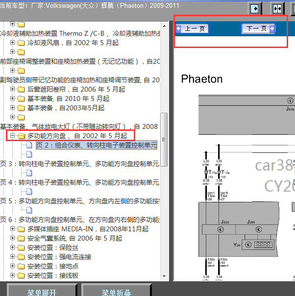Expand folder above 副驾驶员侧带记忆功能 label
Screen dimensions: 295x296
[12, 71]
